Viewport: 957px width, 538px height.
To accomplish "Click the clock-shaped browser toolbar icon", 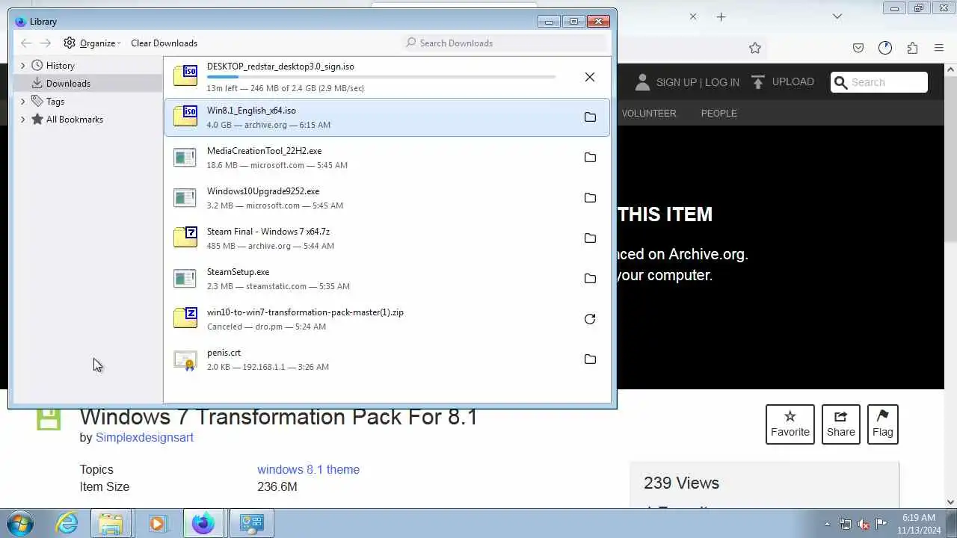I will [x=885, y=48].
